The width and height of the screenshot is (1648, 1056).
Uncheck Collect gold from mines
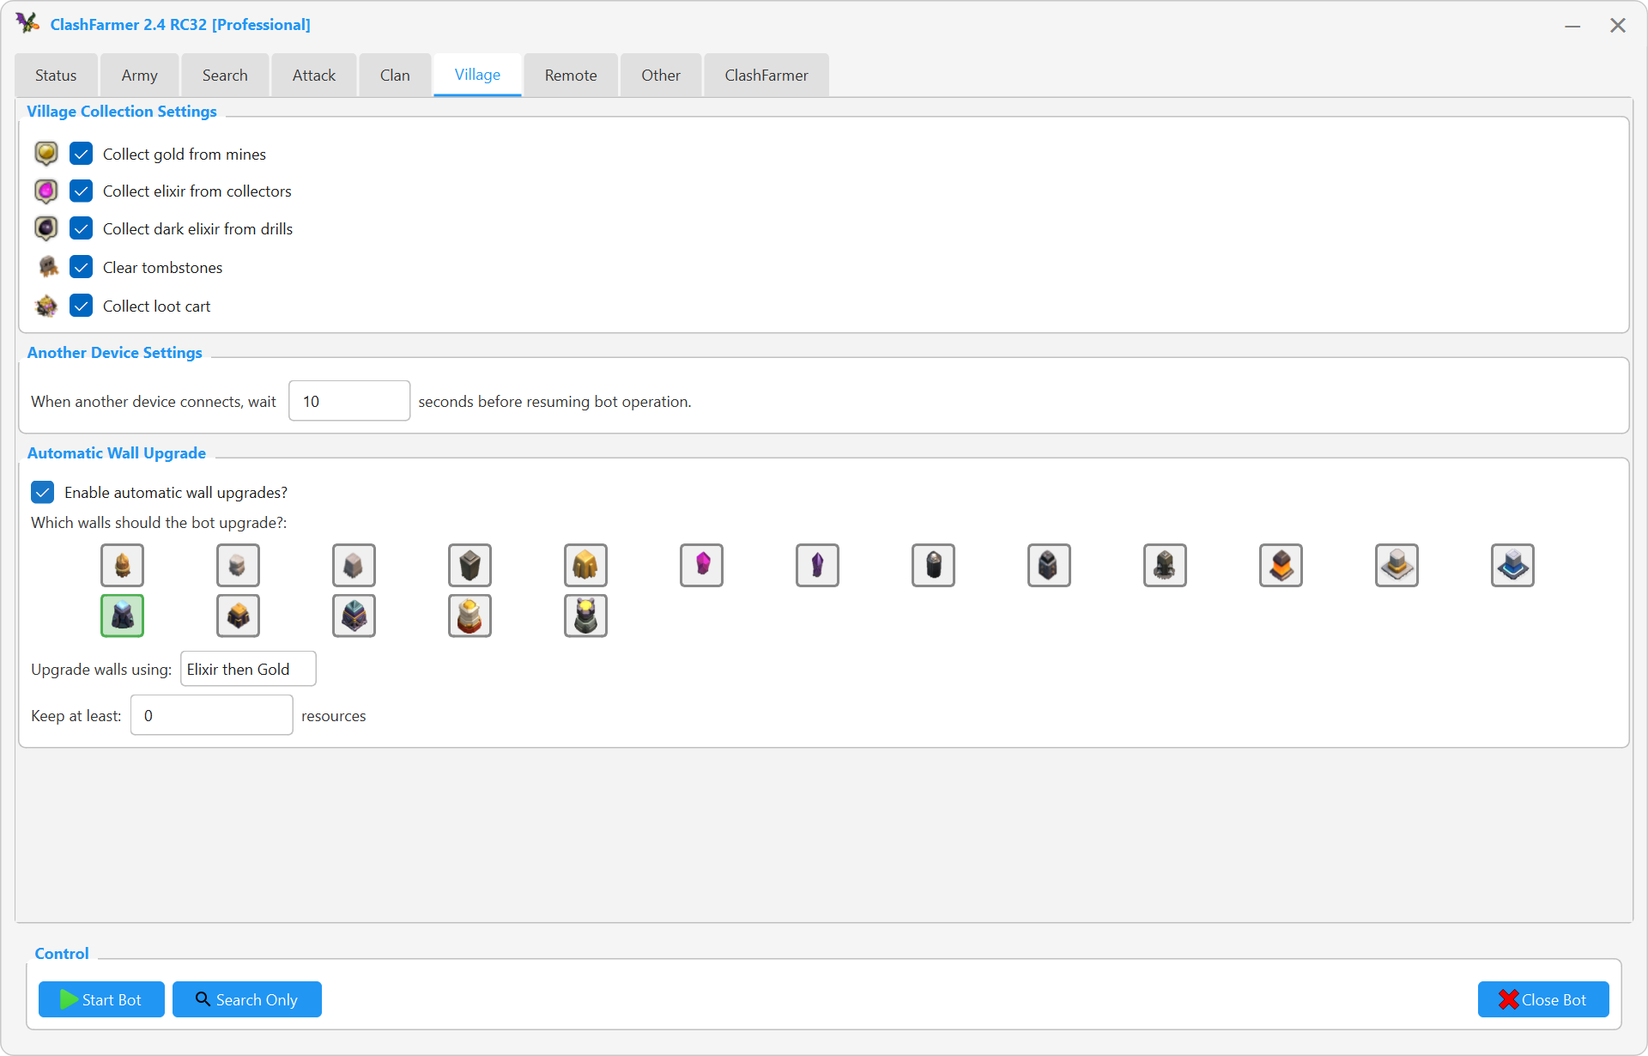pos(81,154)
